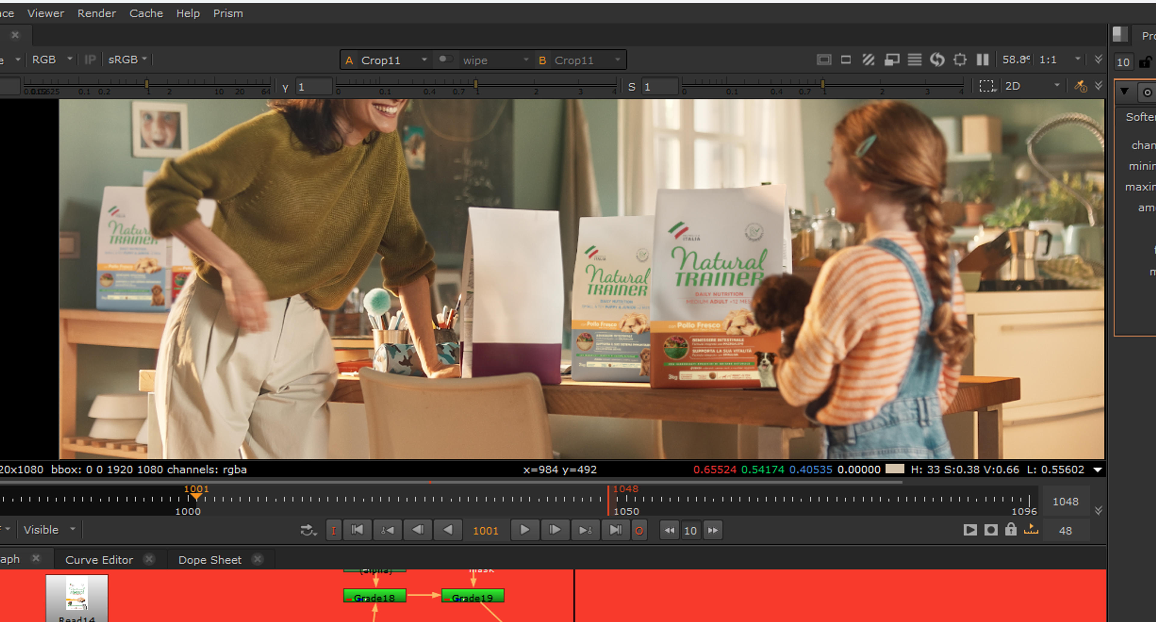Toggle the viewer lock padlock icon
This screenshot has height=622, width=1156.
[x=1011, y=530]
